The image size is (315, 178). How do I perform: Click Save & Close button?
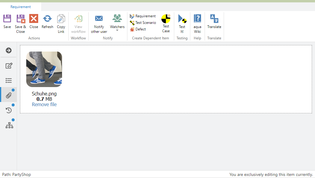tap(21, 19)
